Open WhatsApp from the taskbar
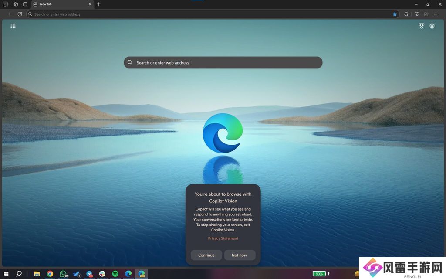 pyautogui.click(x=64, y=274)
